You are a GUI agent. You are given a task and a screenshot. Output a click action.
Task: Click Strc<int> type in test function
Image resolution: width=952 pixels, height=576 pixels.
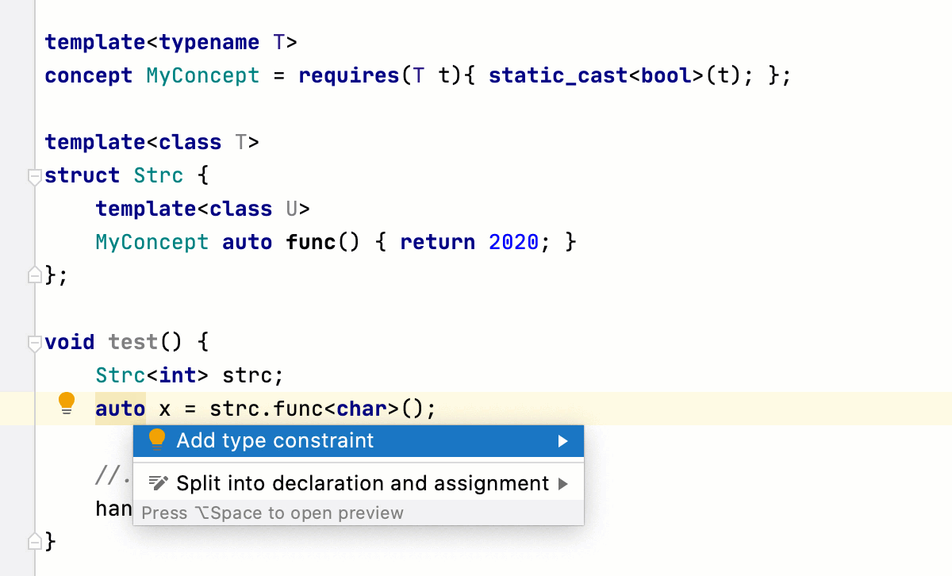(x=152, y=375)
